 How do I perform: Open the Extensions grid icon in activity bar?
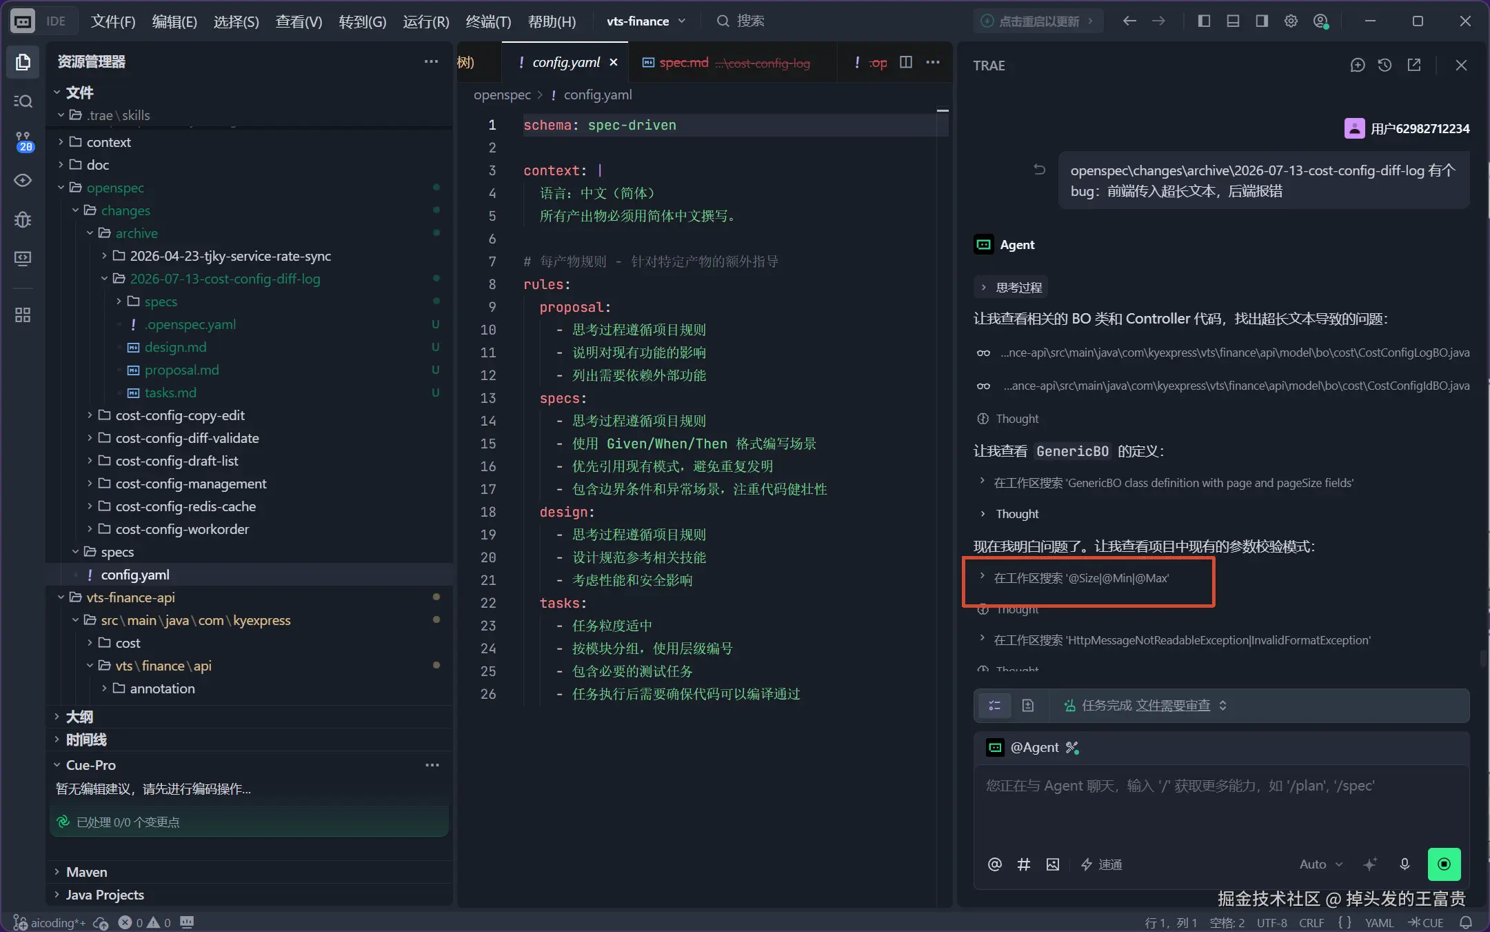[x=23, y=315]
